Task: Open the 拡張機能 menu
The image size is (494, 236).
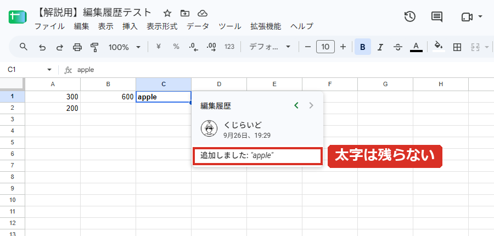Action: point(266,26)
